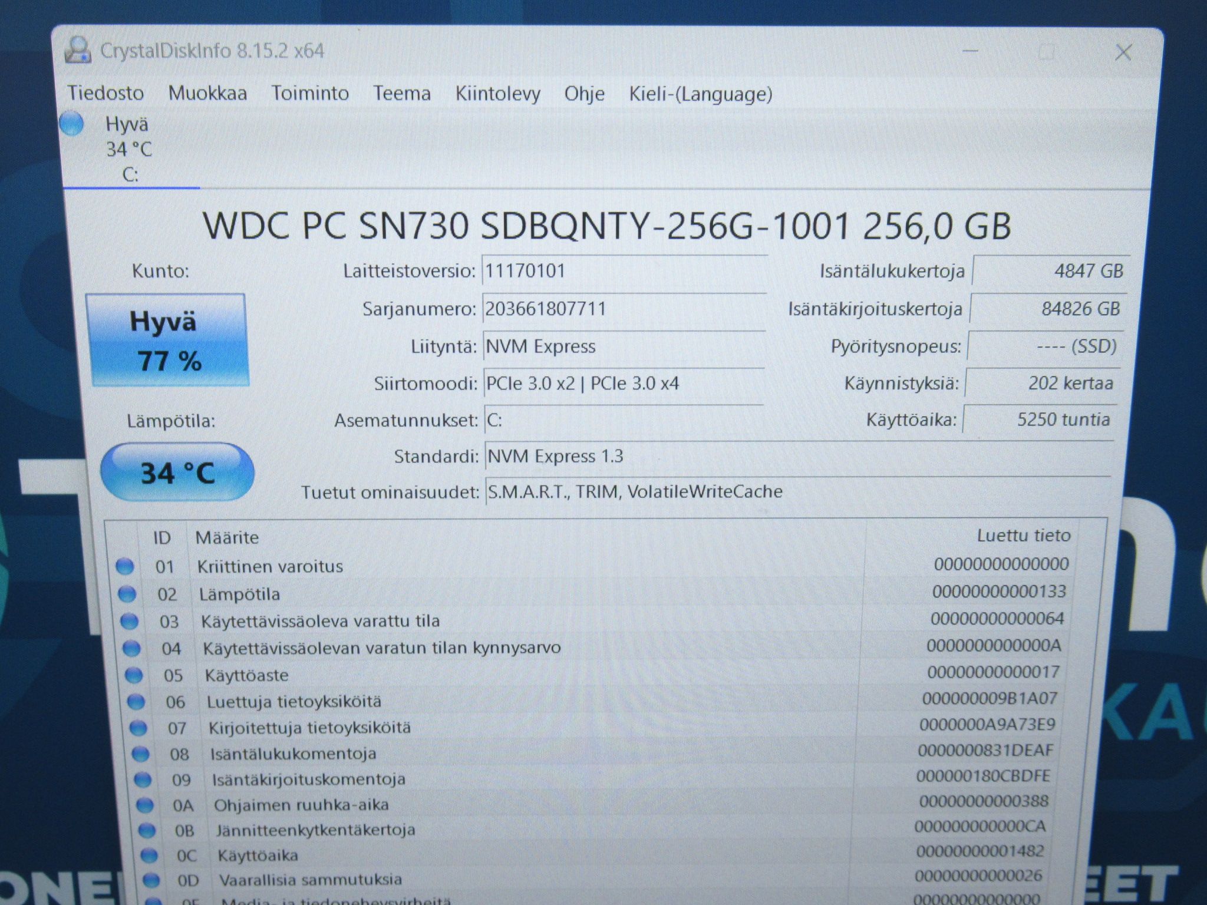Click the Hyvä 77 % health status button
Viewport: 1207px width, 905px height.
(x=167, y=341)
